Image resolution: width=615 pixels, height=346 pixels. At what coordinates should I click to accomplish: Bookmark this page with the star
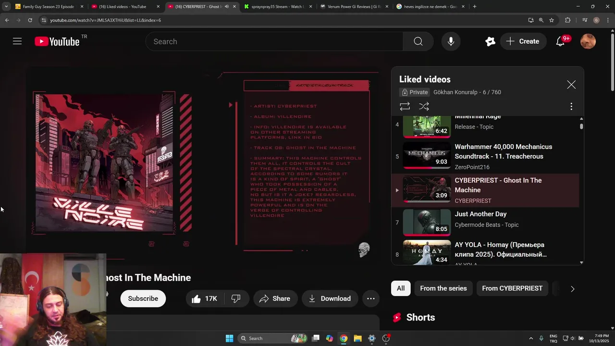click(552, 20)
